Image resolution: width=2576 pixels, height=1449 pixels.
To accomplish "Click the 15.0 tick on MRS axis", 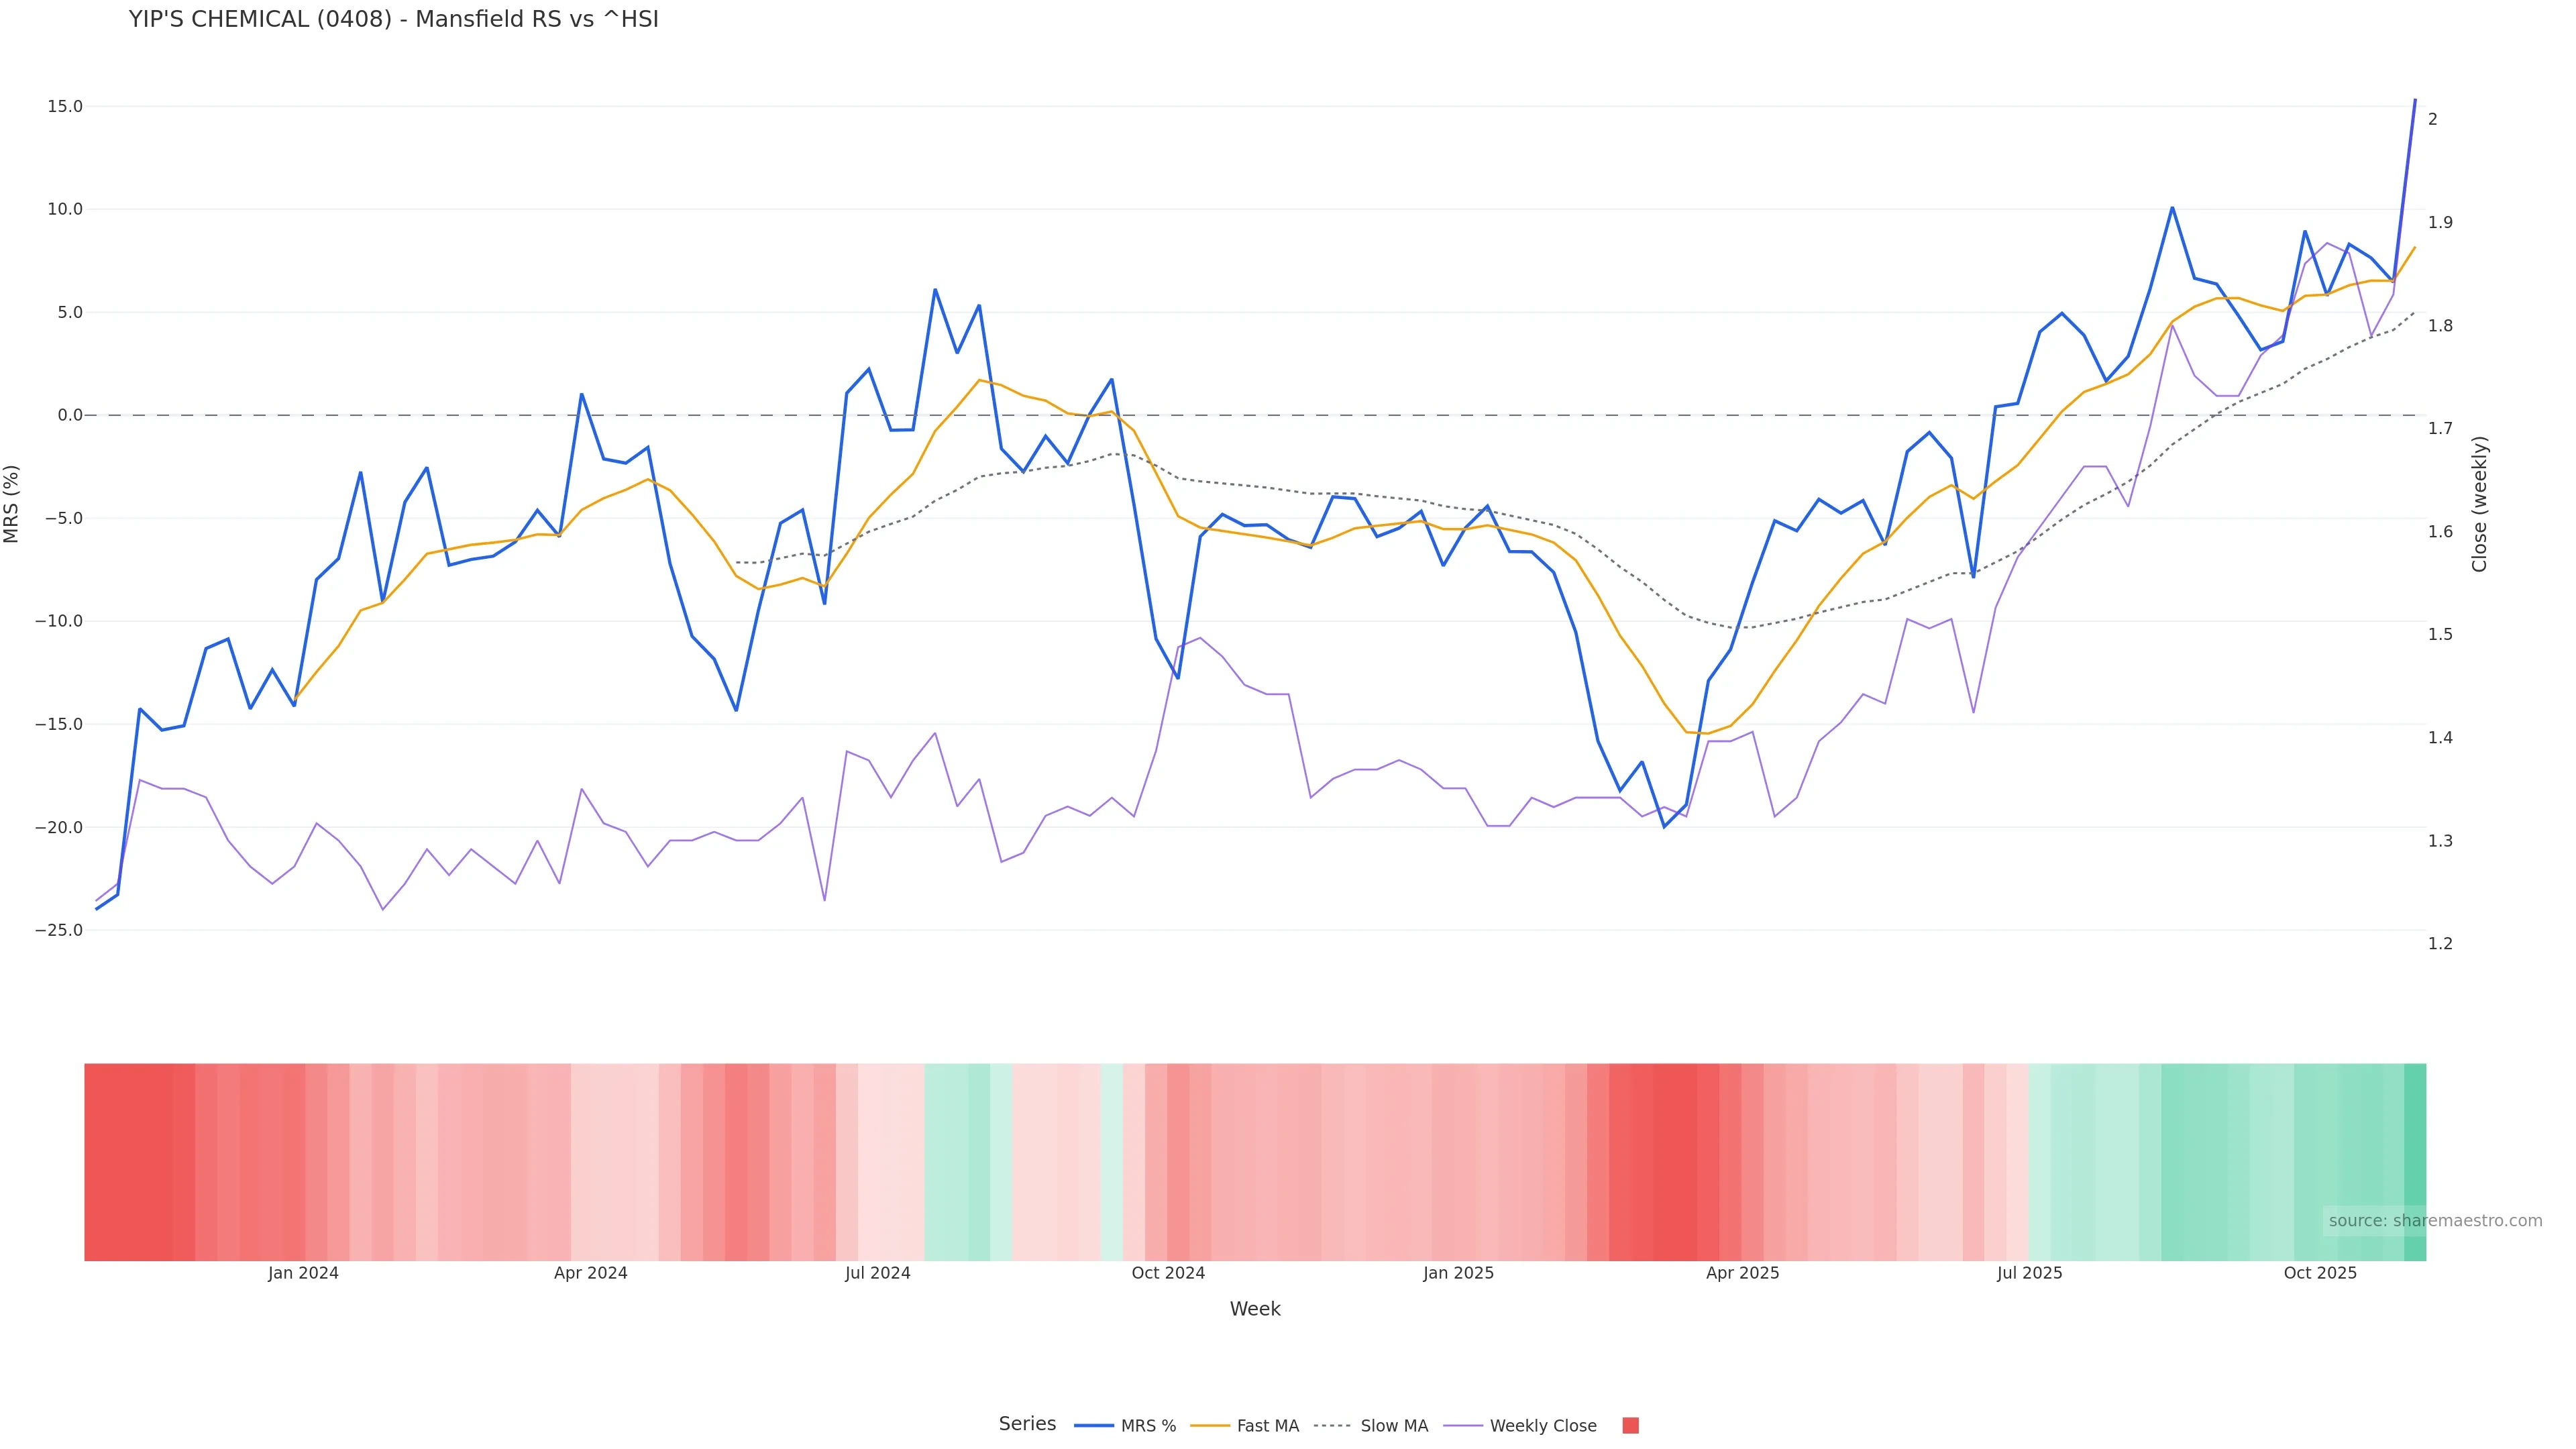I will click(x=65, y=106).
